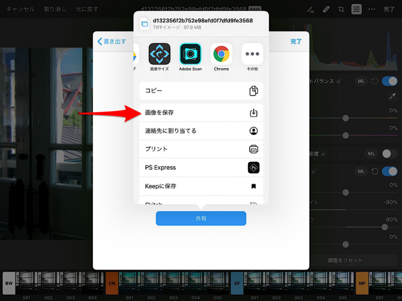Click ML button in lightness section
This screenshot has width=402, height=301.
pyautogui.click(x=361, y=171)
